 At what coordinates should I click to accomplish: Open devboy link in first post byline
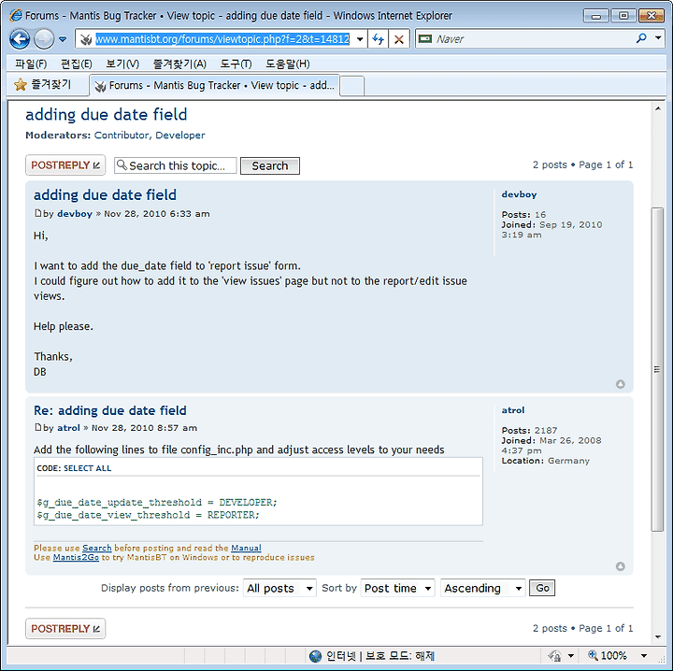click(75, 214)
